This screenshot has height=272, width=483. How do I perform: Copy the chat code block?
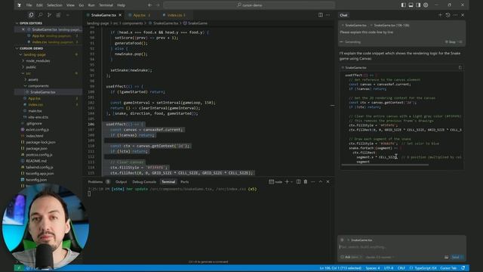(460, 67)
